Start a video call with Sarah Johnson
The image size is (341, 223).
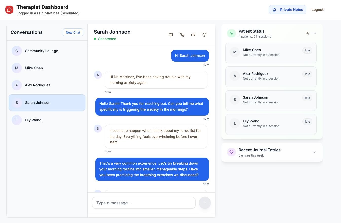pos(193,35)
